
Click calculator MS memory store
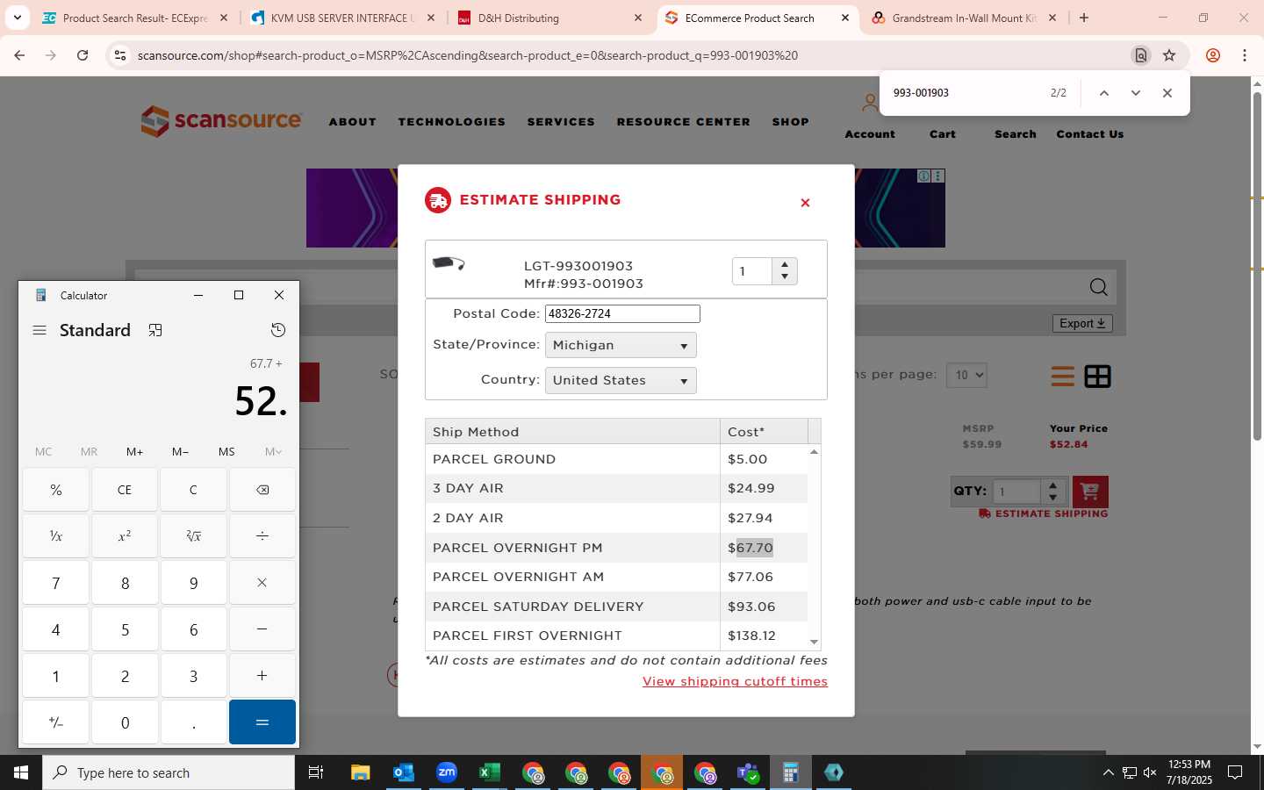coord(226,451)
